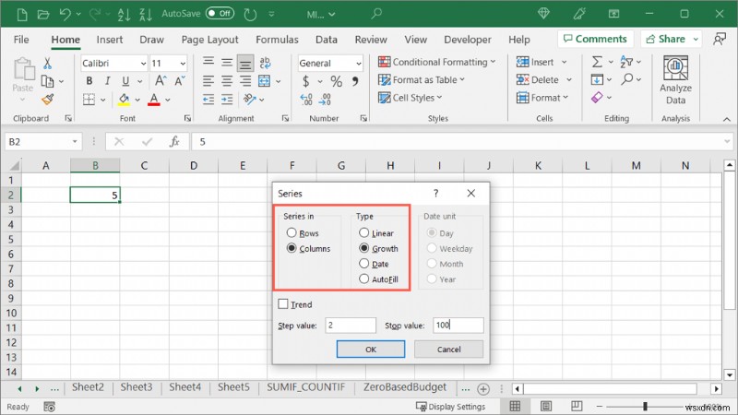738x415 pixels.
Task: Click the Increase Indent icon
Action: click(227, 100)
